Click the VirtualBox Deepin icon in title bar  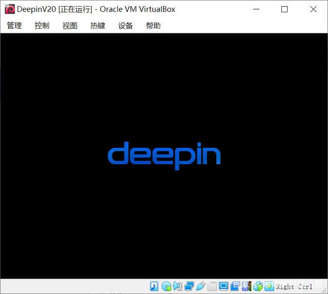(10, 9)
